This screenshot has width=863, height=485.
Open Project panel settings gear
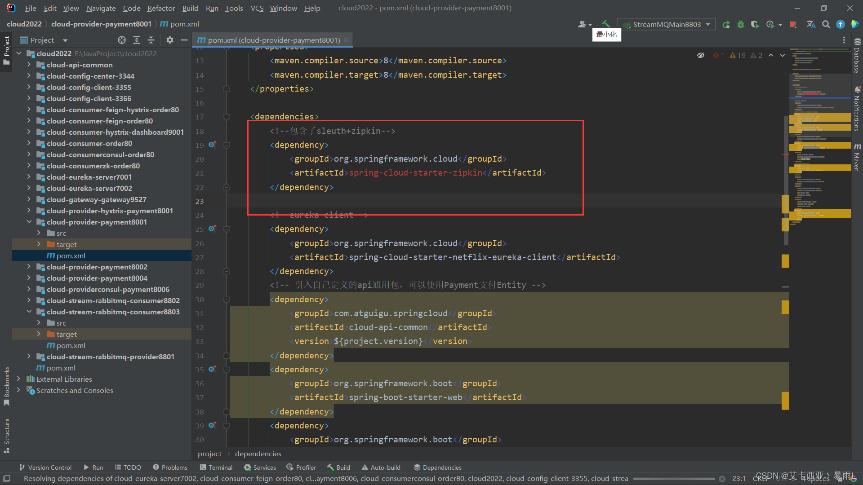tap(169, 40)
